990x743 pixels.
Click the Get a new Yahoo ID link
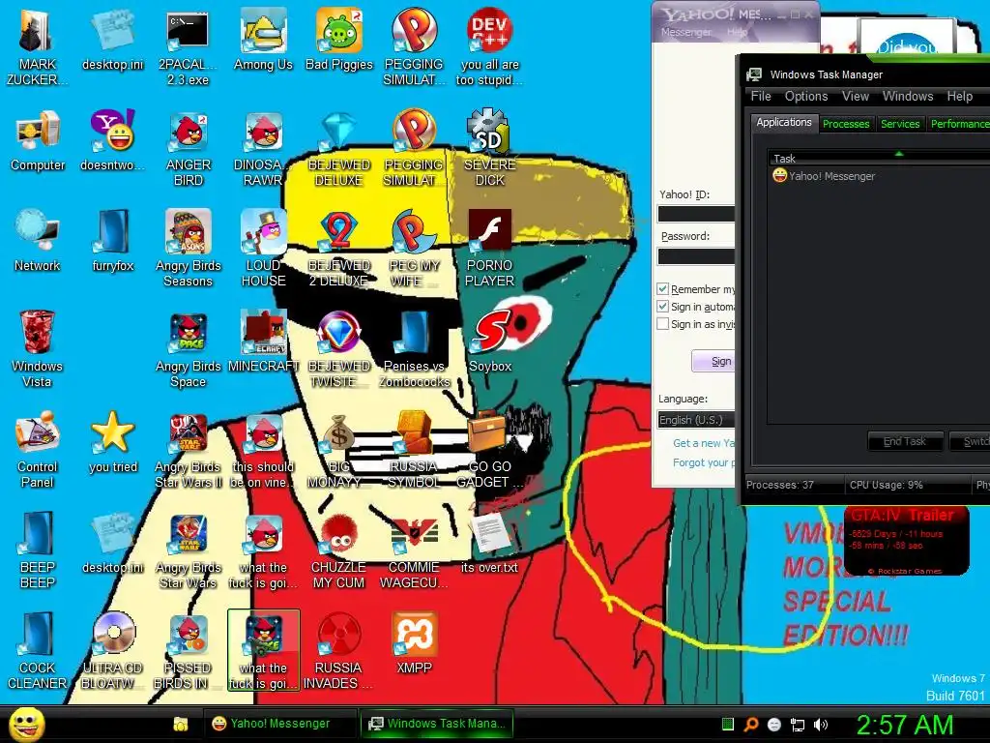pos(704,443)
